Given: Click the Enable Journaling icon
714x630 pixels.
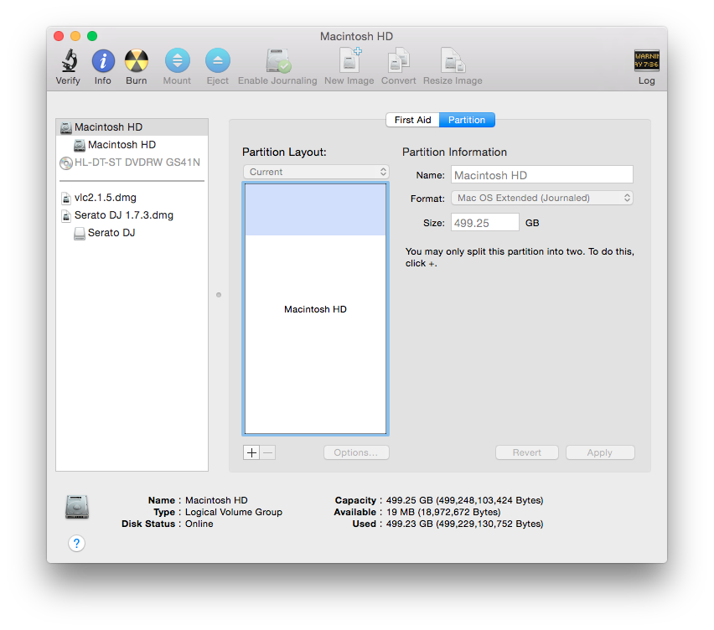Looking at the screenshot, I should [x=278, y=61].
